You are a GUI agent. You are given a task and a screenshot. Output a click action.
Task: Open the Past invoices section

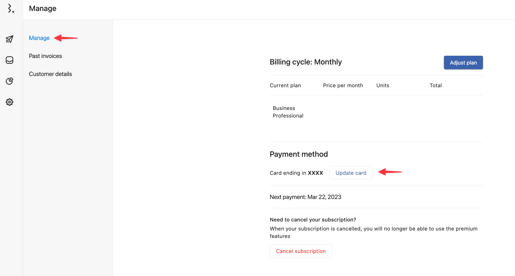tap(45, 56)
